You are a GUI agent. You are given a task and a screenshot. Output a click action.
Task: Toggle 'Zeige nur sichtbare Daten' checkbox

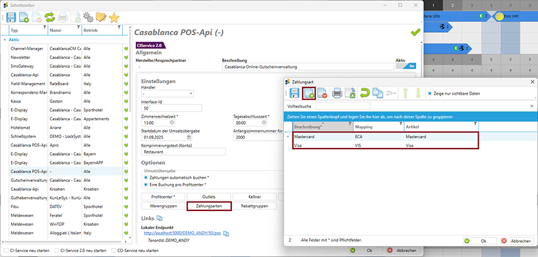(427, 94)
